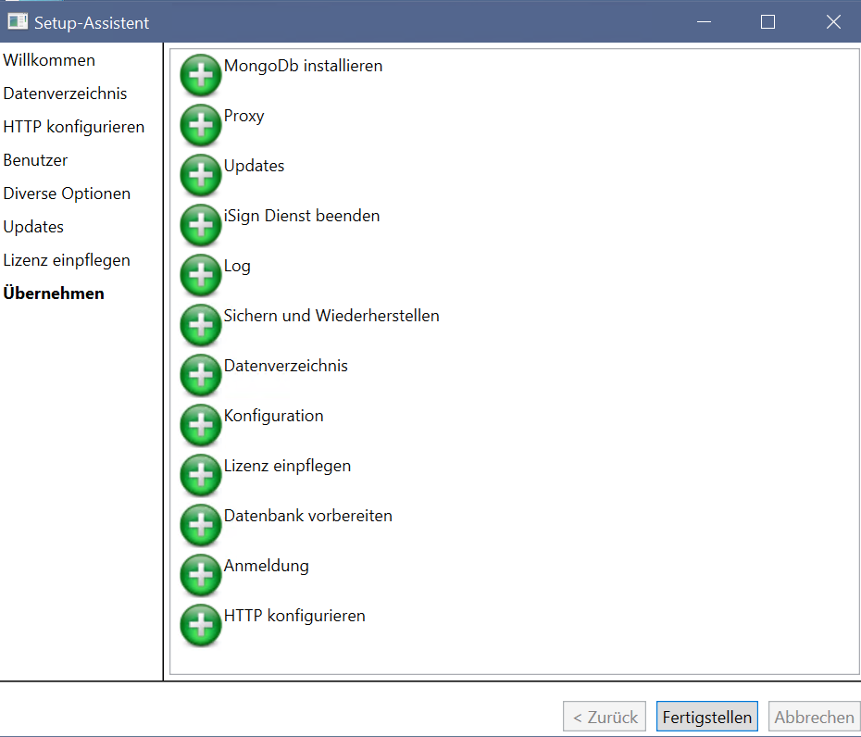
Task: Click the green plus icon beside Log
Action: coord(200,275)
